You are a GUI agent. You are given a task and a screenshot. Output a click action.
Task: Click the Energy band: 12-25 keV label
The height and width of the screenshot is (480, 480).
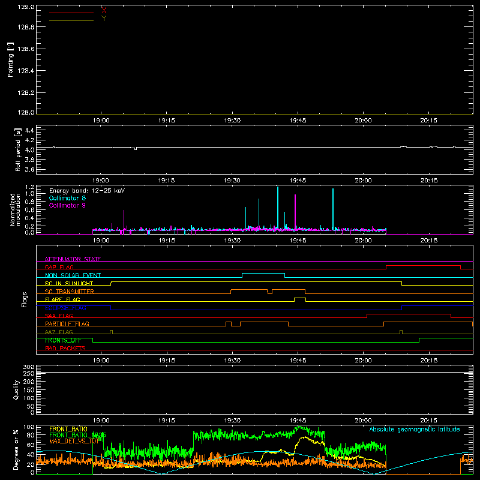87,191
